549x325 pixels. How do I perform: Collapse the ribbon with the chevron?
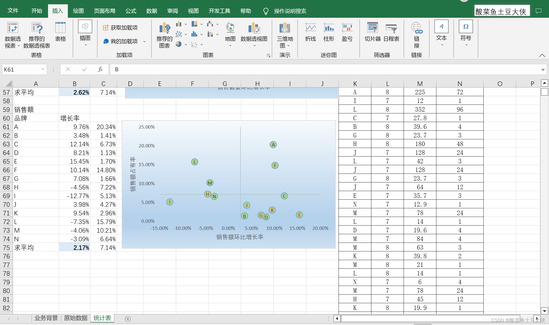[x=542, y=55]
